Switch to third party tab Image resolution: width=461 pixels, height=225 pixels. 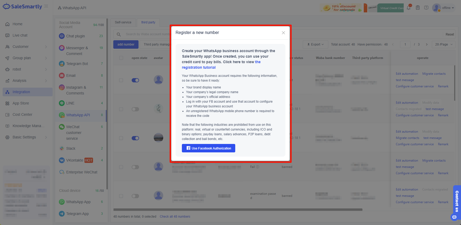point(148,22)
